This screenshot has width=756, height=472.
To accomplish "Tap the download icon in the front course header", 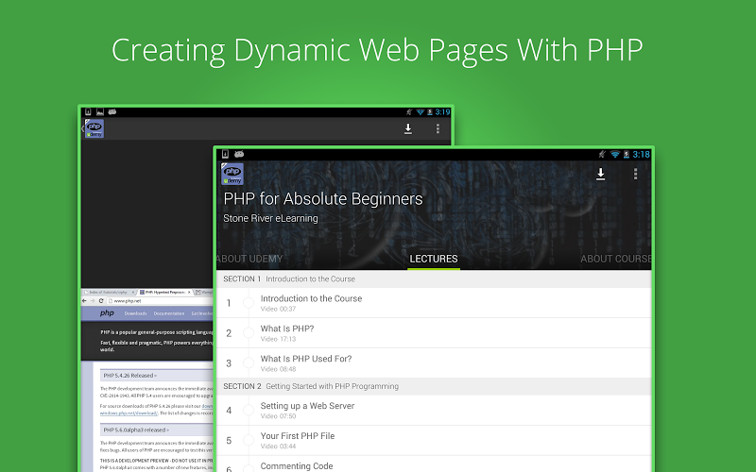I will [x=600, y=174].
